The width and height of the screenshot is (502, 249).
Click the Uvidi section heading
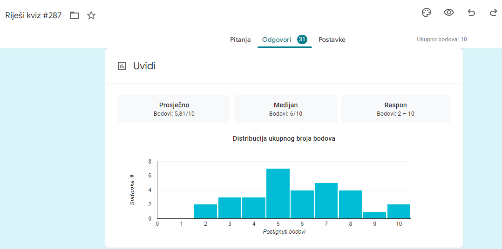pyautogui.click(x=144, y=66)
